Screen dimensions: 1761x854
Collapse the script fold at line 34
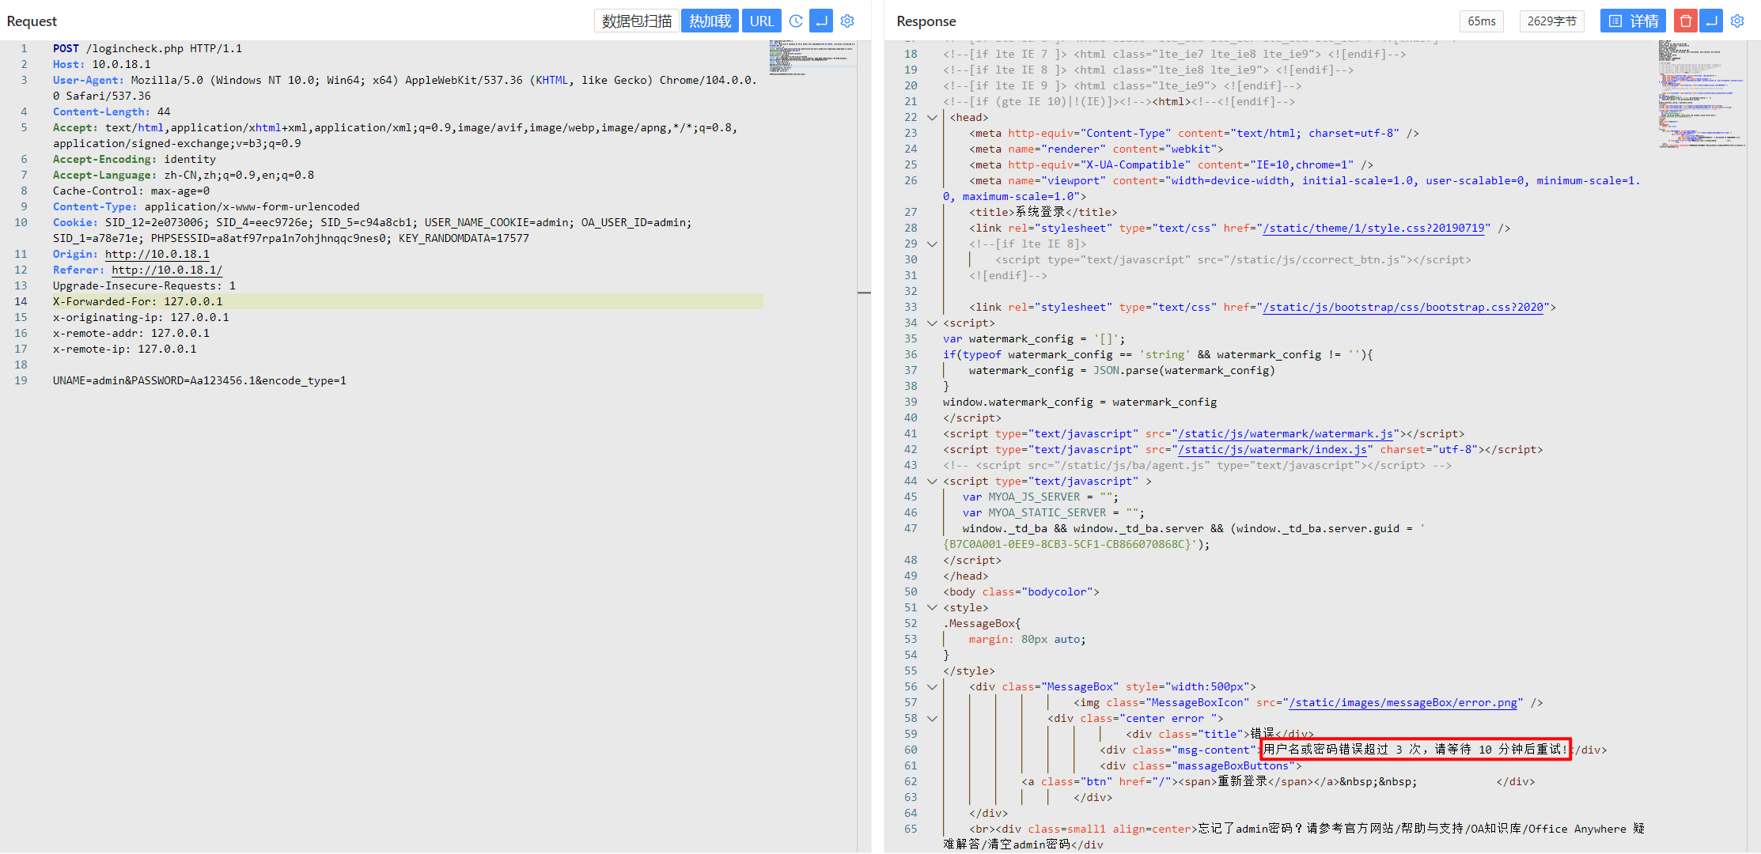click(x=932, y=323)
